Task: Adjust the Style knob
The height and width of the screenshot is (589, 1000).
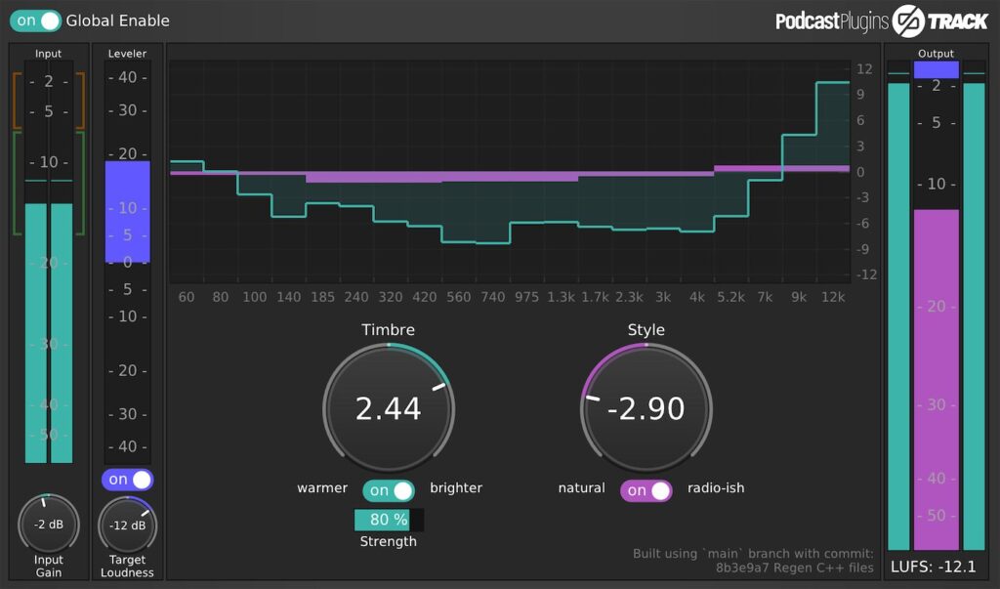Action: (646, 408)
